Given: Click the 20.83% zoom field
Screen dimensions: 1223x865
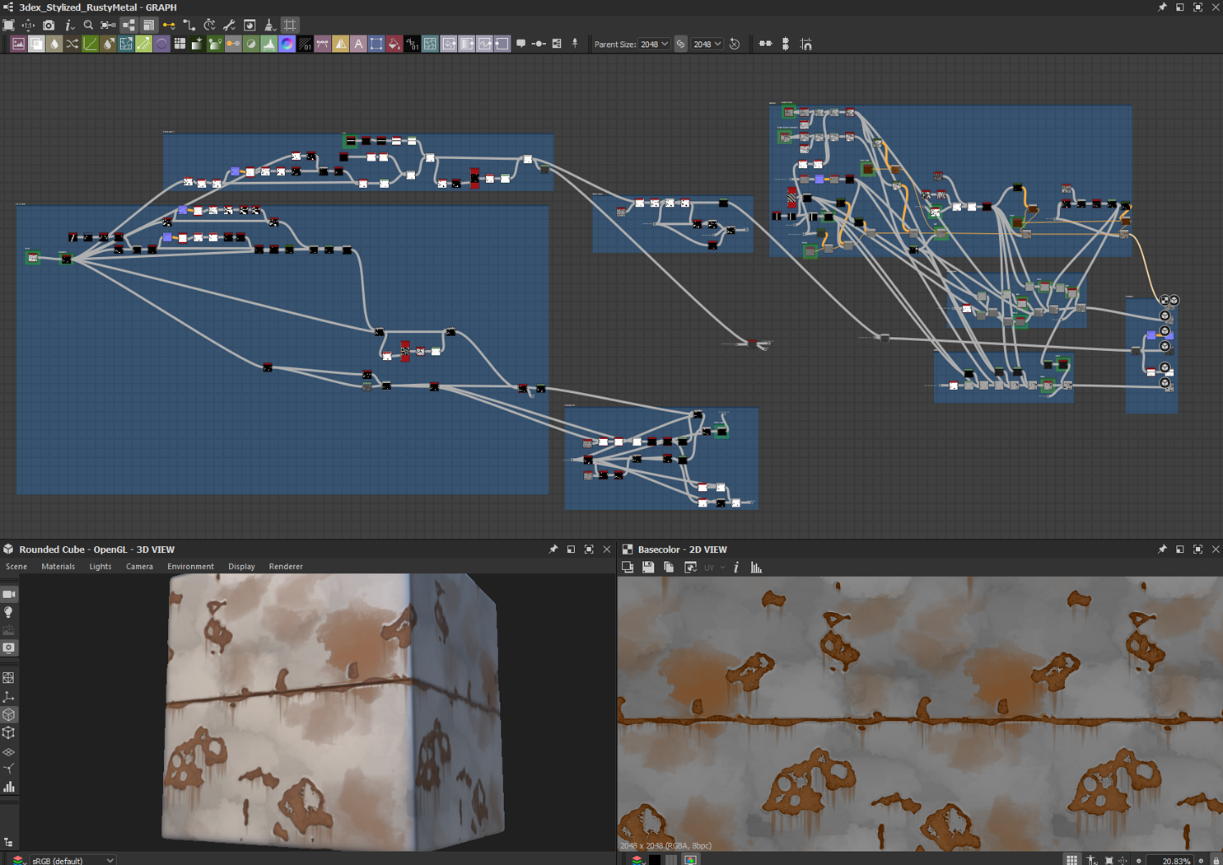Looking at the screenshot, I should coord(1170,861).
